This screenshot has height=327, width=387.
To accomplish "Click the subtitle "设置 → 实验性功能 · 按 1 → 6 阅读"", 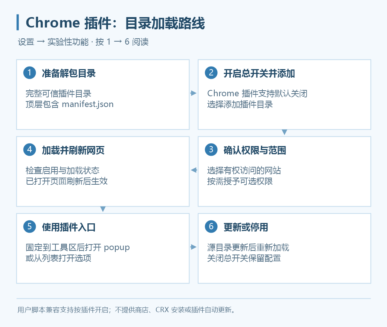I will (83, 42).
